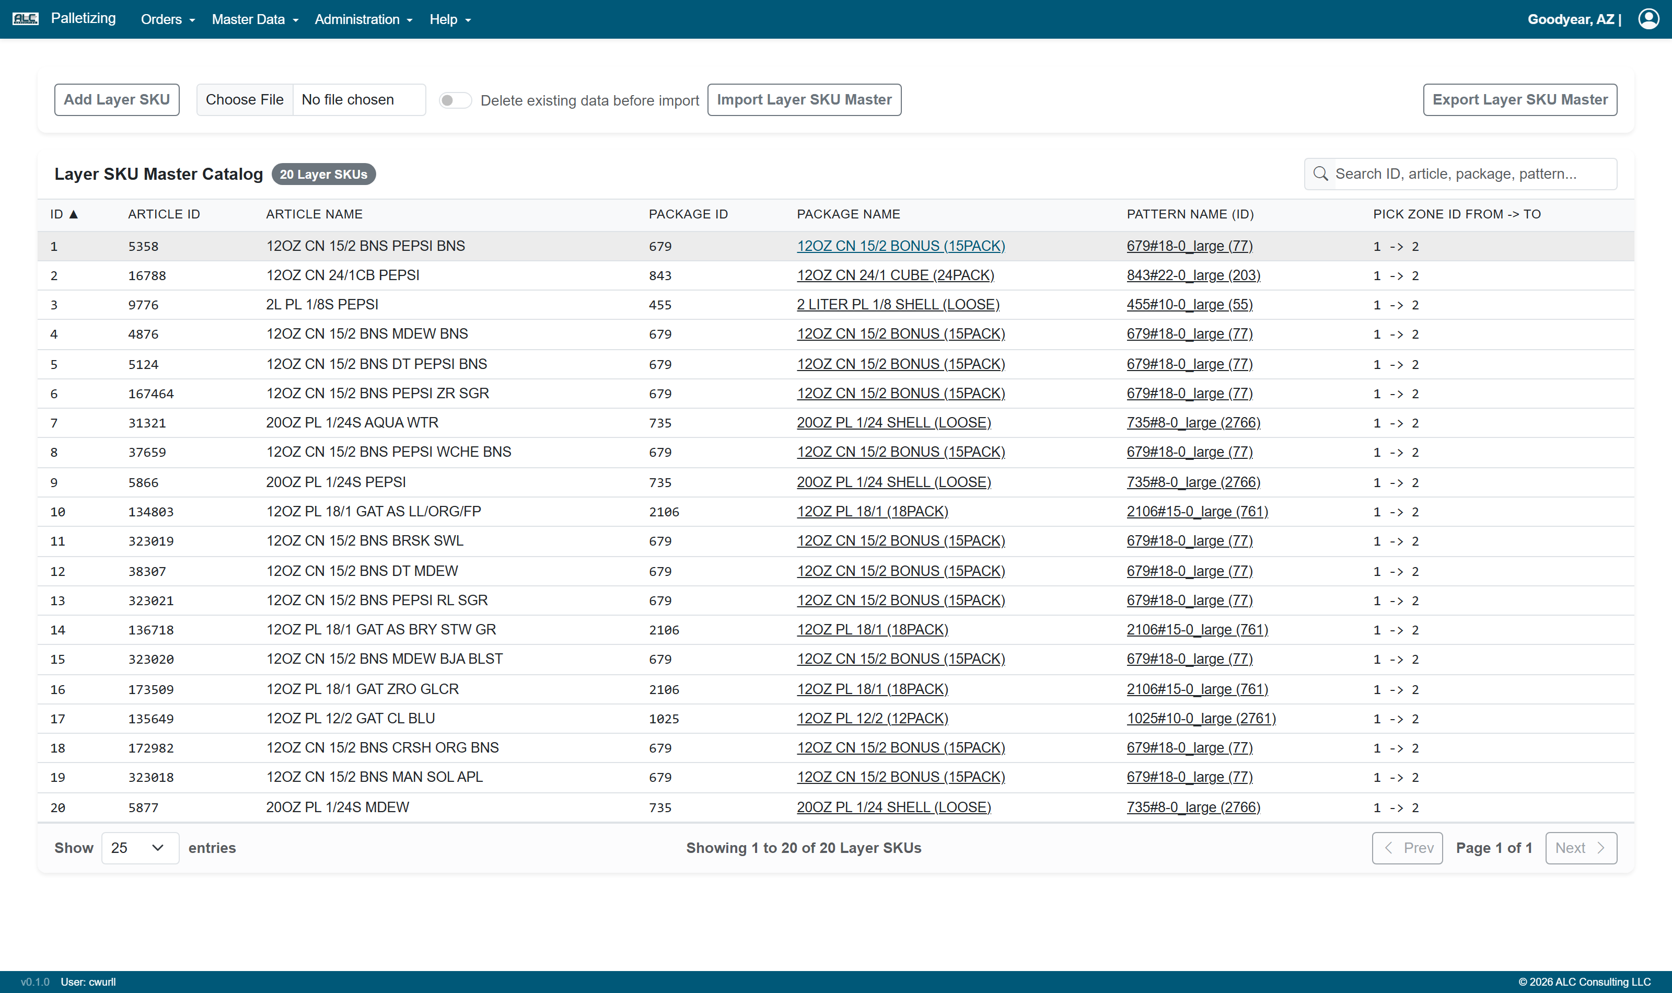Select article ID 172982 cell
1672x993 pixels.
[x=150, y=748]
